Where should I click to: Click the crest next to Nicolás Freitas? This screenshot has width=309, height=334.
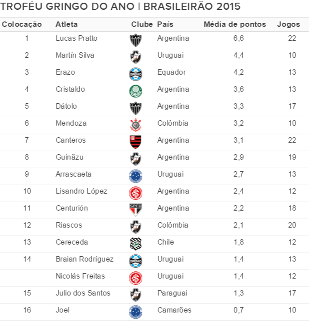(x=135, y=278)
